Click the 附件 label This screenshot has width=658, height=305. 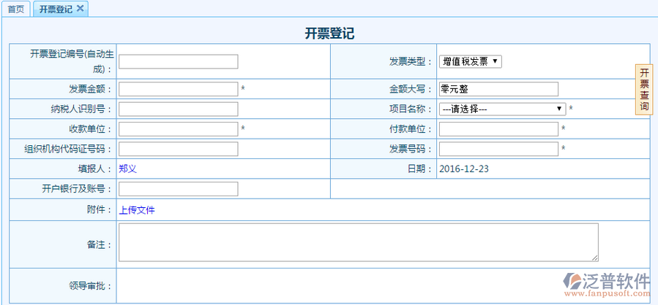[100, 210]
